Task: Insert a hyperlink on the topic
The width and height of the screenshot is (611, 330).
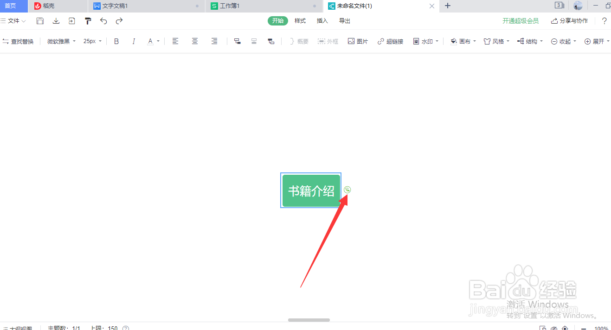Action: click(x=390, y=41)
